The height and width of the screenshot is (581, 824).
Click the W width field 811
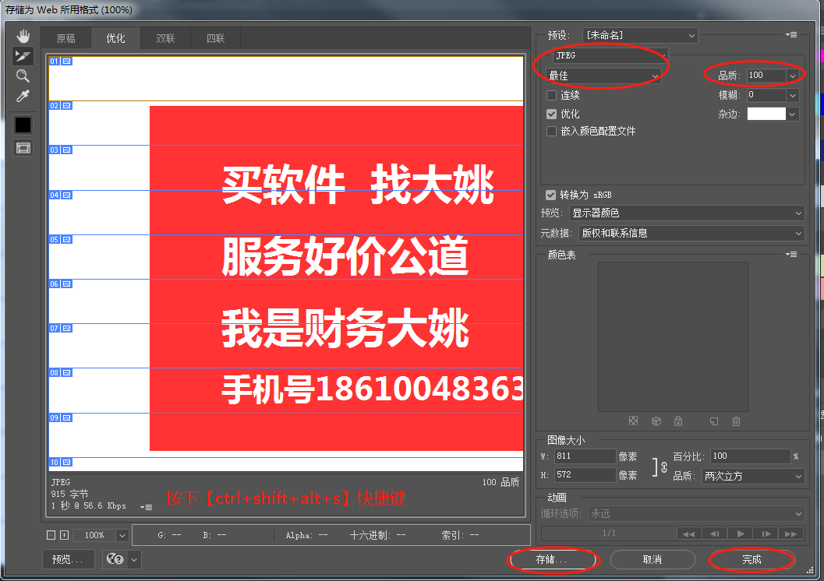[585, 456]
